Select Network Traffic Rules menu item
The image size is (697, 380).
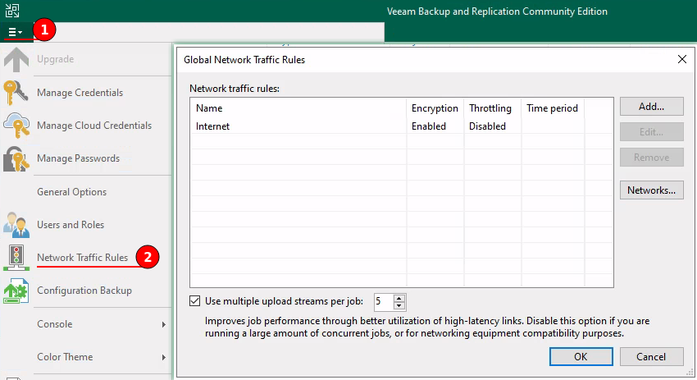[82, 258]
